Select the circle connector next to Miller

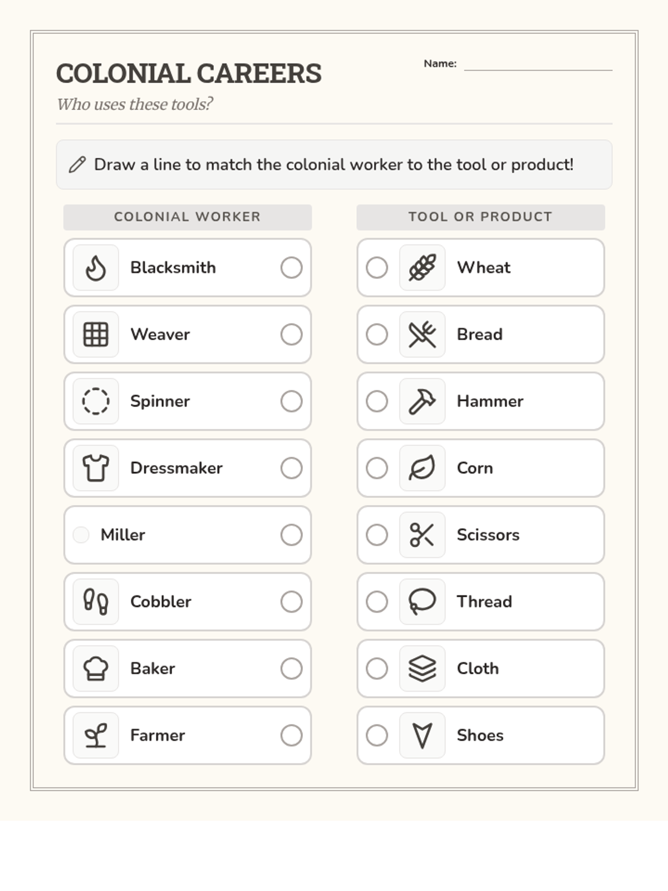click(x=291, y=535)
